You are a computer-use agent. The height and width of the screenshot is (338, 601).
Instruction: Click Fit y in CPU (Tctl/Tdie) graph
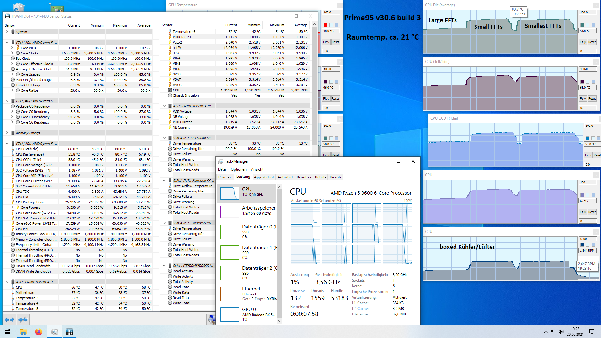pos(583,99)
